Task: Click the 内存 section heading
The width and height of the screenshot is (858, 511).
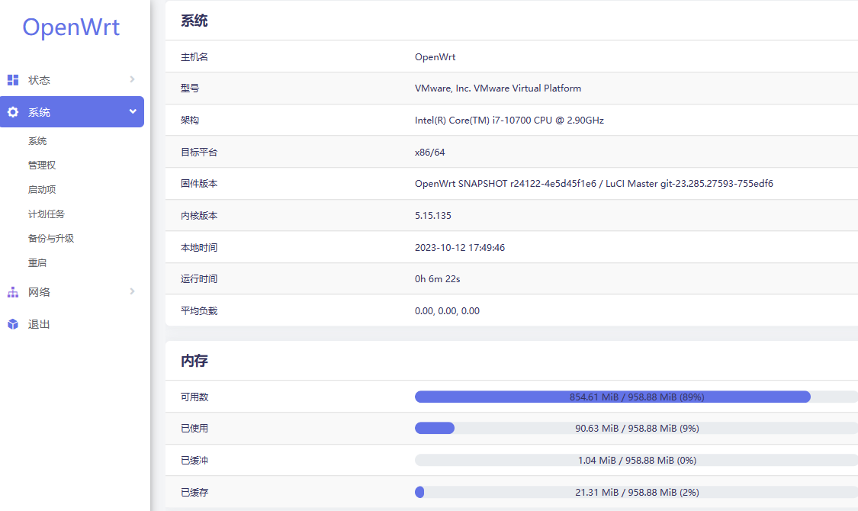Action: [194, 361]
